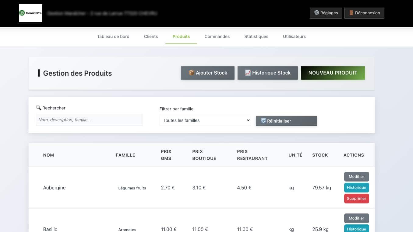The image size is (413, 232).
Task: Delete Aubergine with Supprimer button
Action: click(x=356, y=199)
